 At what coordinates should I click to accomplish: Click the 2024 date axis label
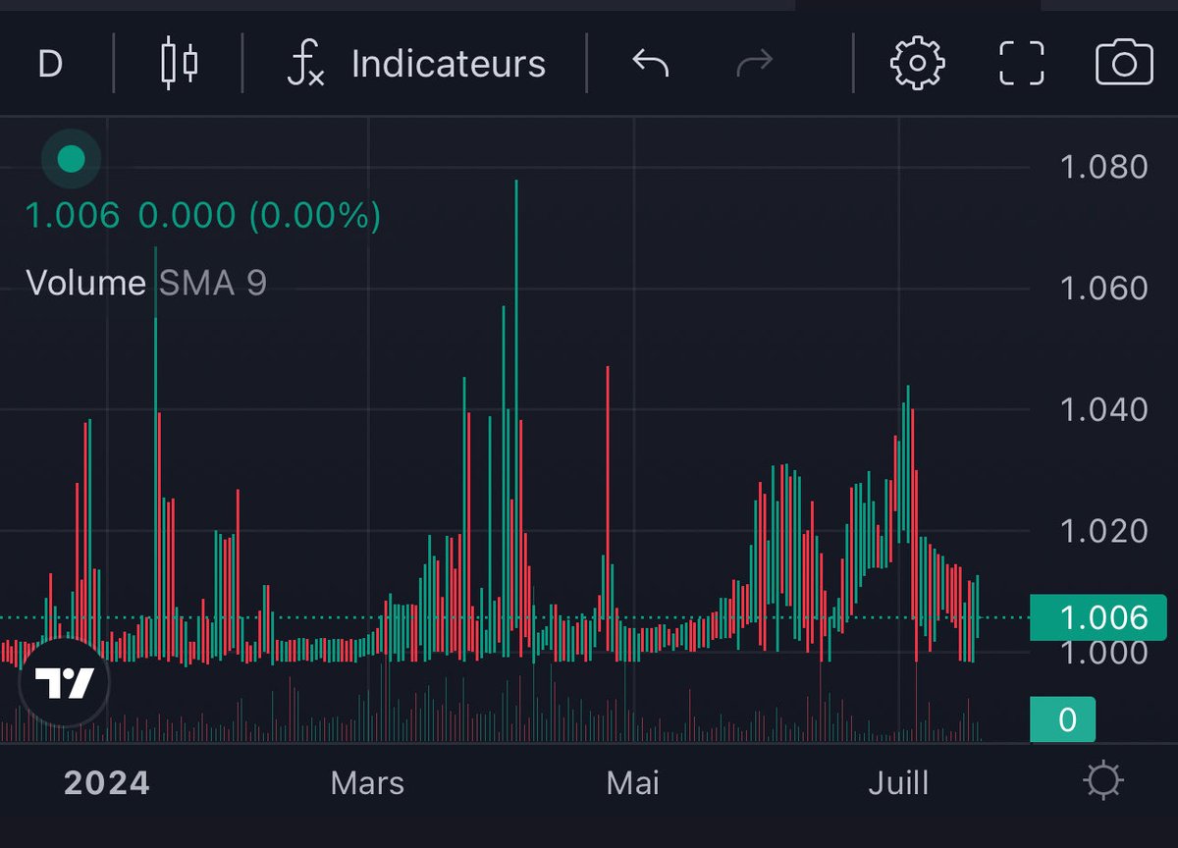tap(107, 783)
